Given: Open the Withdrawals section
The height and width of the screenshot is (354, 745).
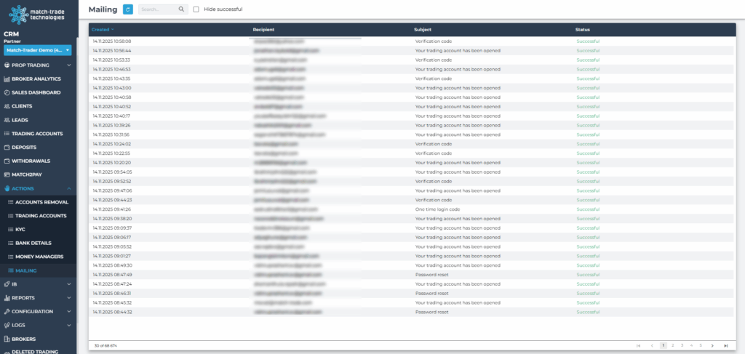Looking at the screenshot, I should pos(30,161).
